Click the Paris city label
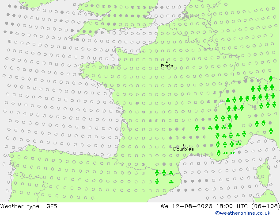The height and width of the screenshot is (217, 280). pyautogui.click(x=167, y=66)
